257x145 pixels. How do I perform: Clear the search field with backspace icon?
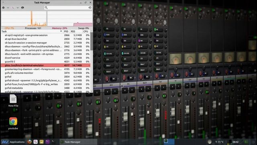coord(90,8)
